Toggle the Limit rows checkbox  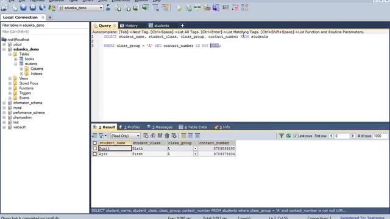coord(295,136)
